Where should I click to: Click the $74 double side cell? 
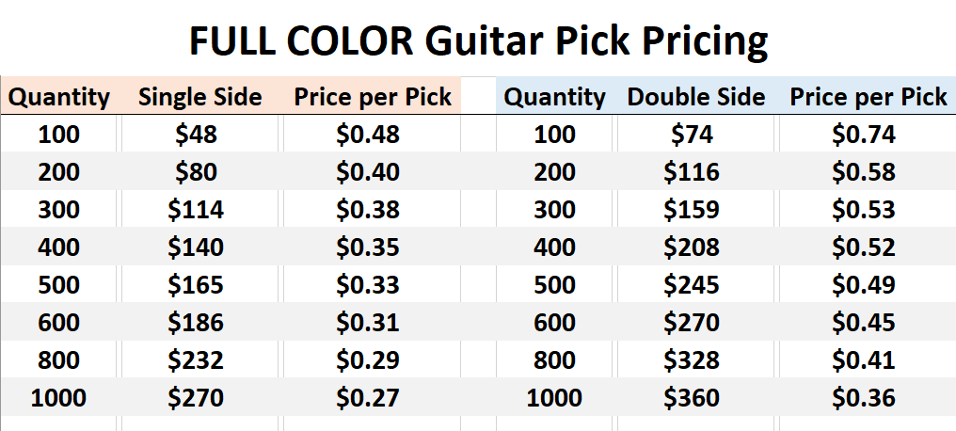pos(692,135)
